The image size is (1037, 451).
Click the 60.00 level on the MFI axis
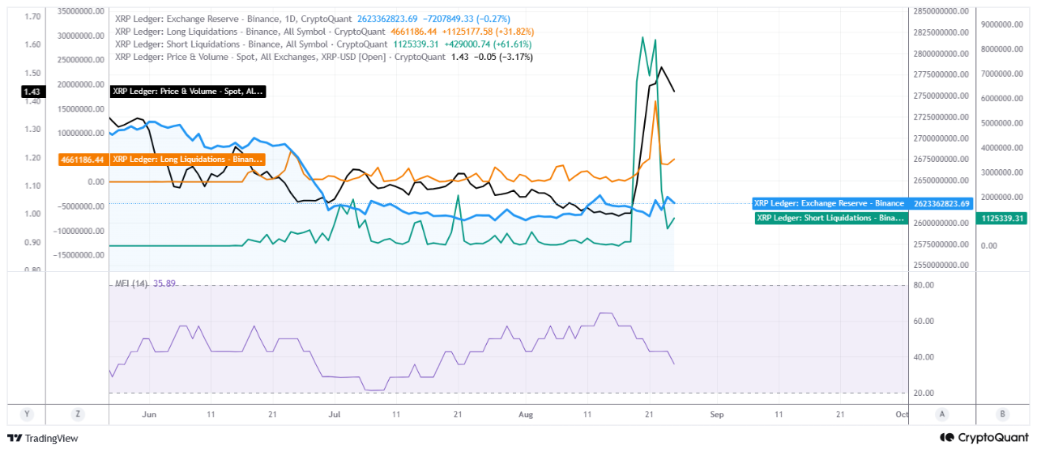(925, 321)
